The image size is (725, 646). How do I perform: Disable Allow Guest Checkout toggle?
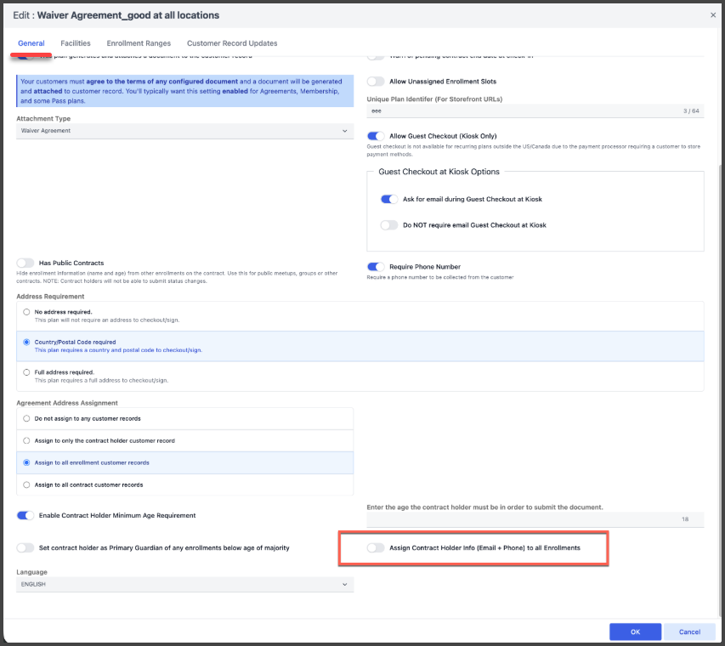[x=376, y=136]
